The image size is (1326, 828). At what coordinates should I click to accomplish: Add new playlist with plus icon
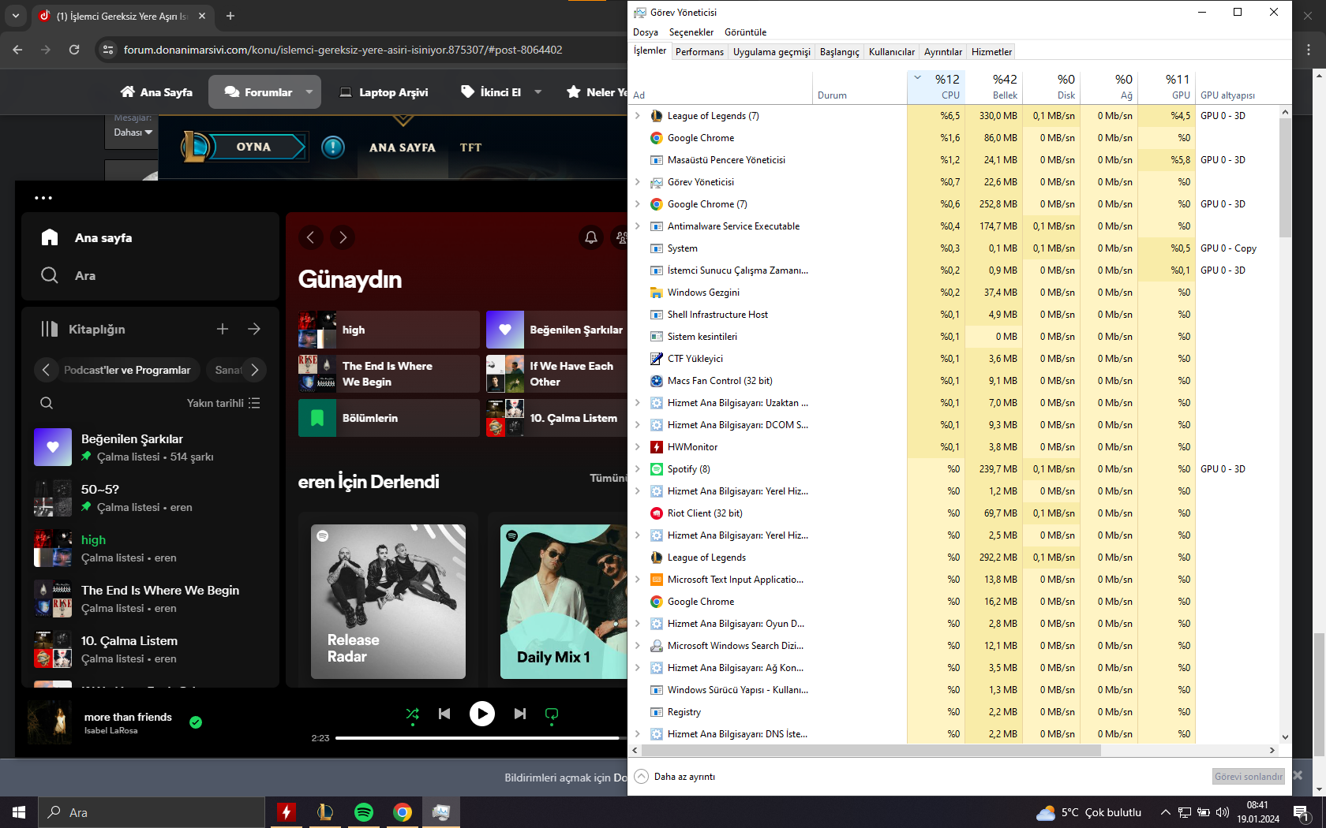tap(223, 329)
